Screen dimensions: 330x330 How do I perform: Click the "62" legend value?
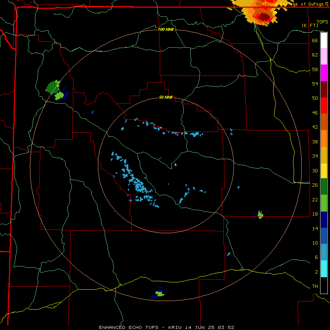point(315,55)
